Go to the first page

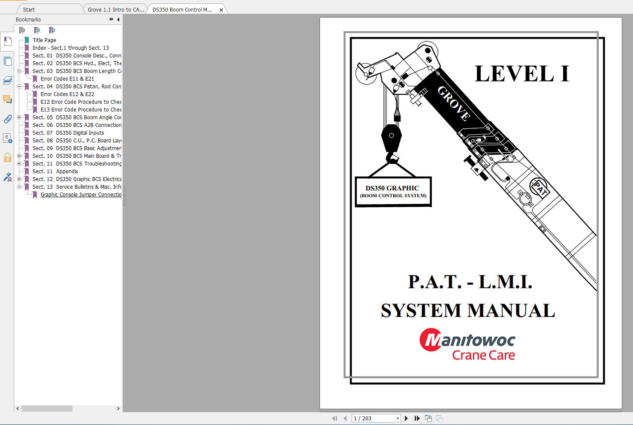(335, 418)
